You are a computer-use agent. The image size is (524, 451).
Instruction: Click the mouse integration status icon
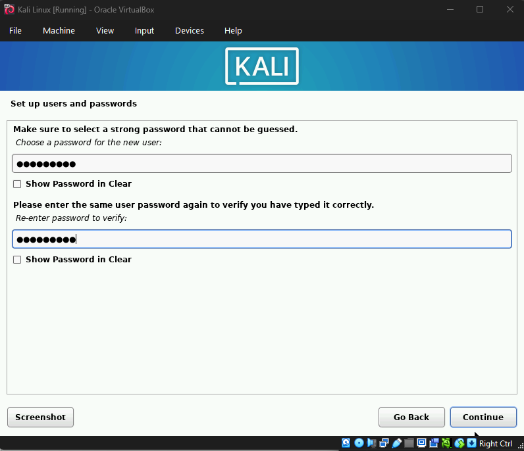(460, 443)
